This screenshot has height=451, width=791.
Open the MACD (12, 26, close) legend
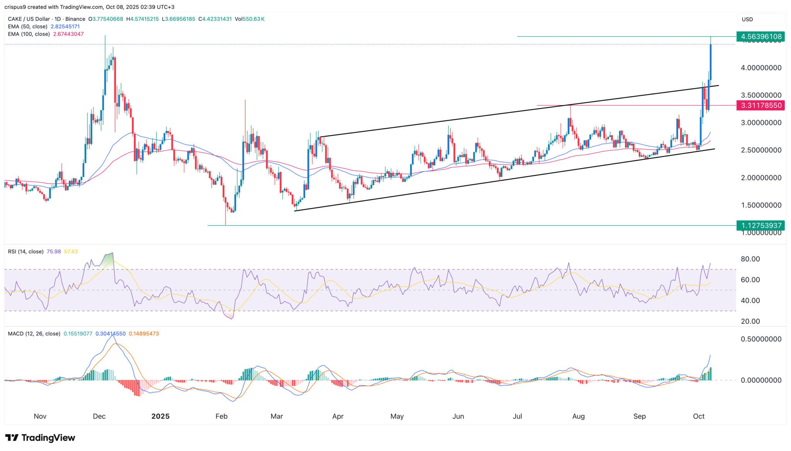(x=34, y=334)
